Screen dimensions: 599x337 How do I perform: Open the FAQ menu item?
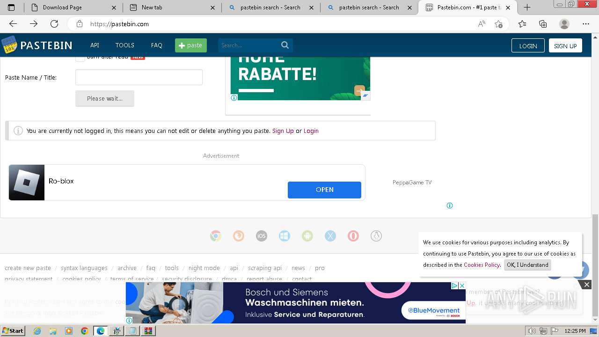point(156,45)
